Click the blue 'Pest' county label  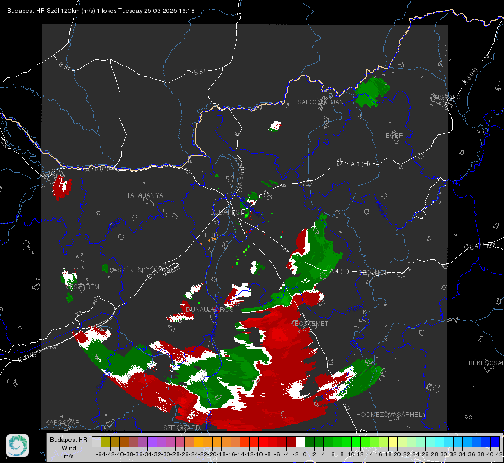coord(354,309)
